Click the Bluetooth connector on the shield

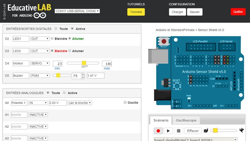pos(241,81)
